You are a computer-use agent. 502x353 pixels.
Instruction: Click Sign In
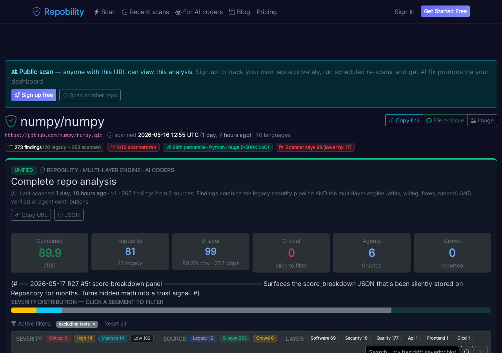pos(404,12)
